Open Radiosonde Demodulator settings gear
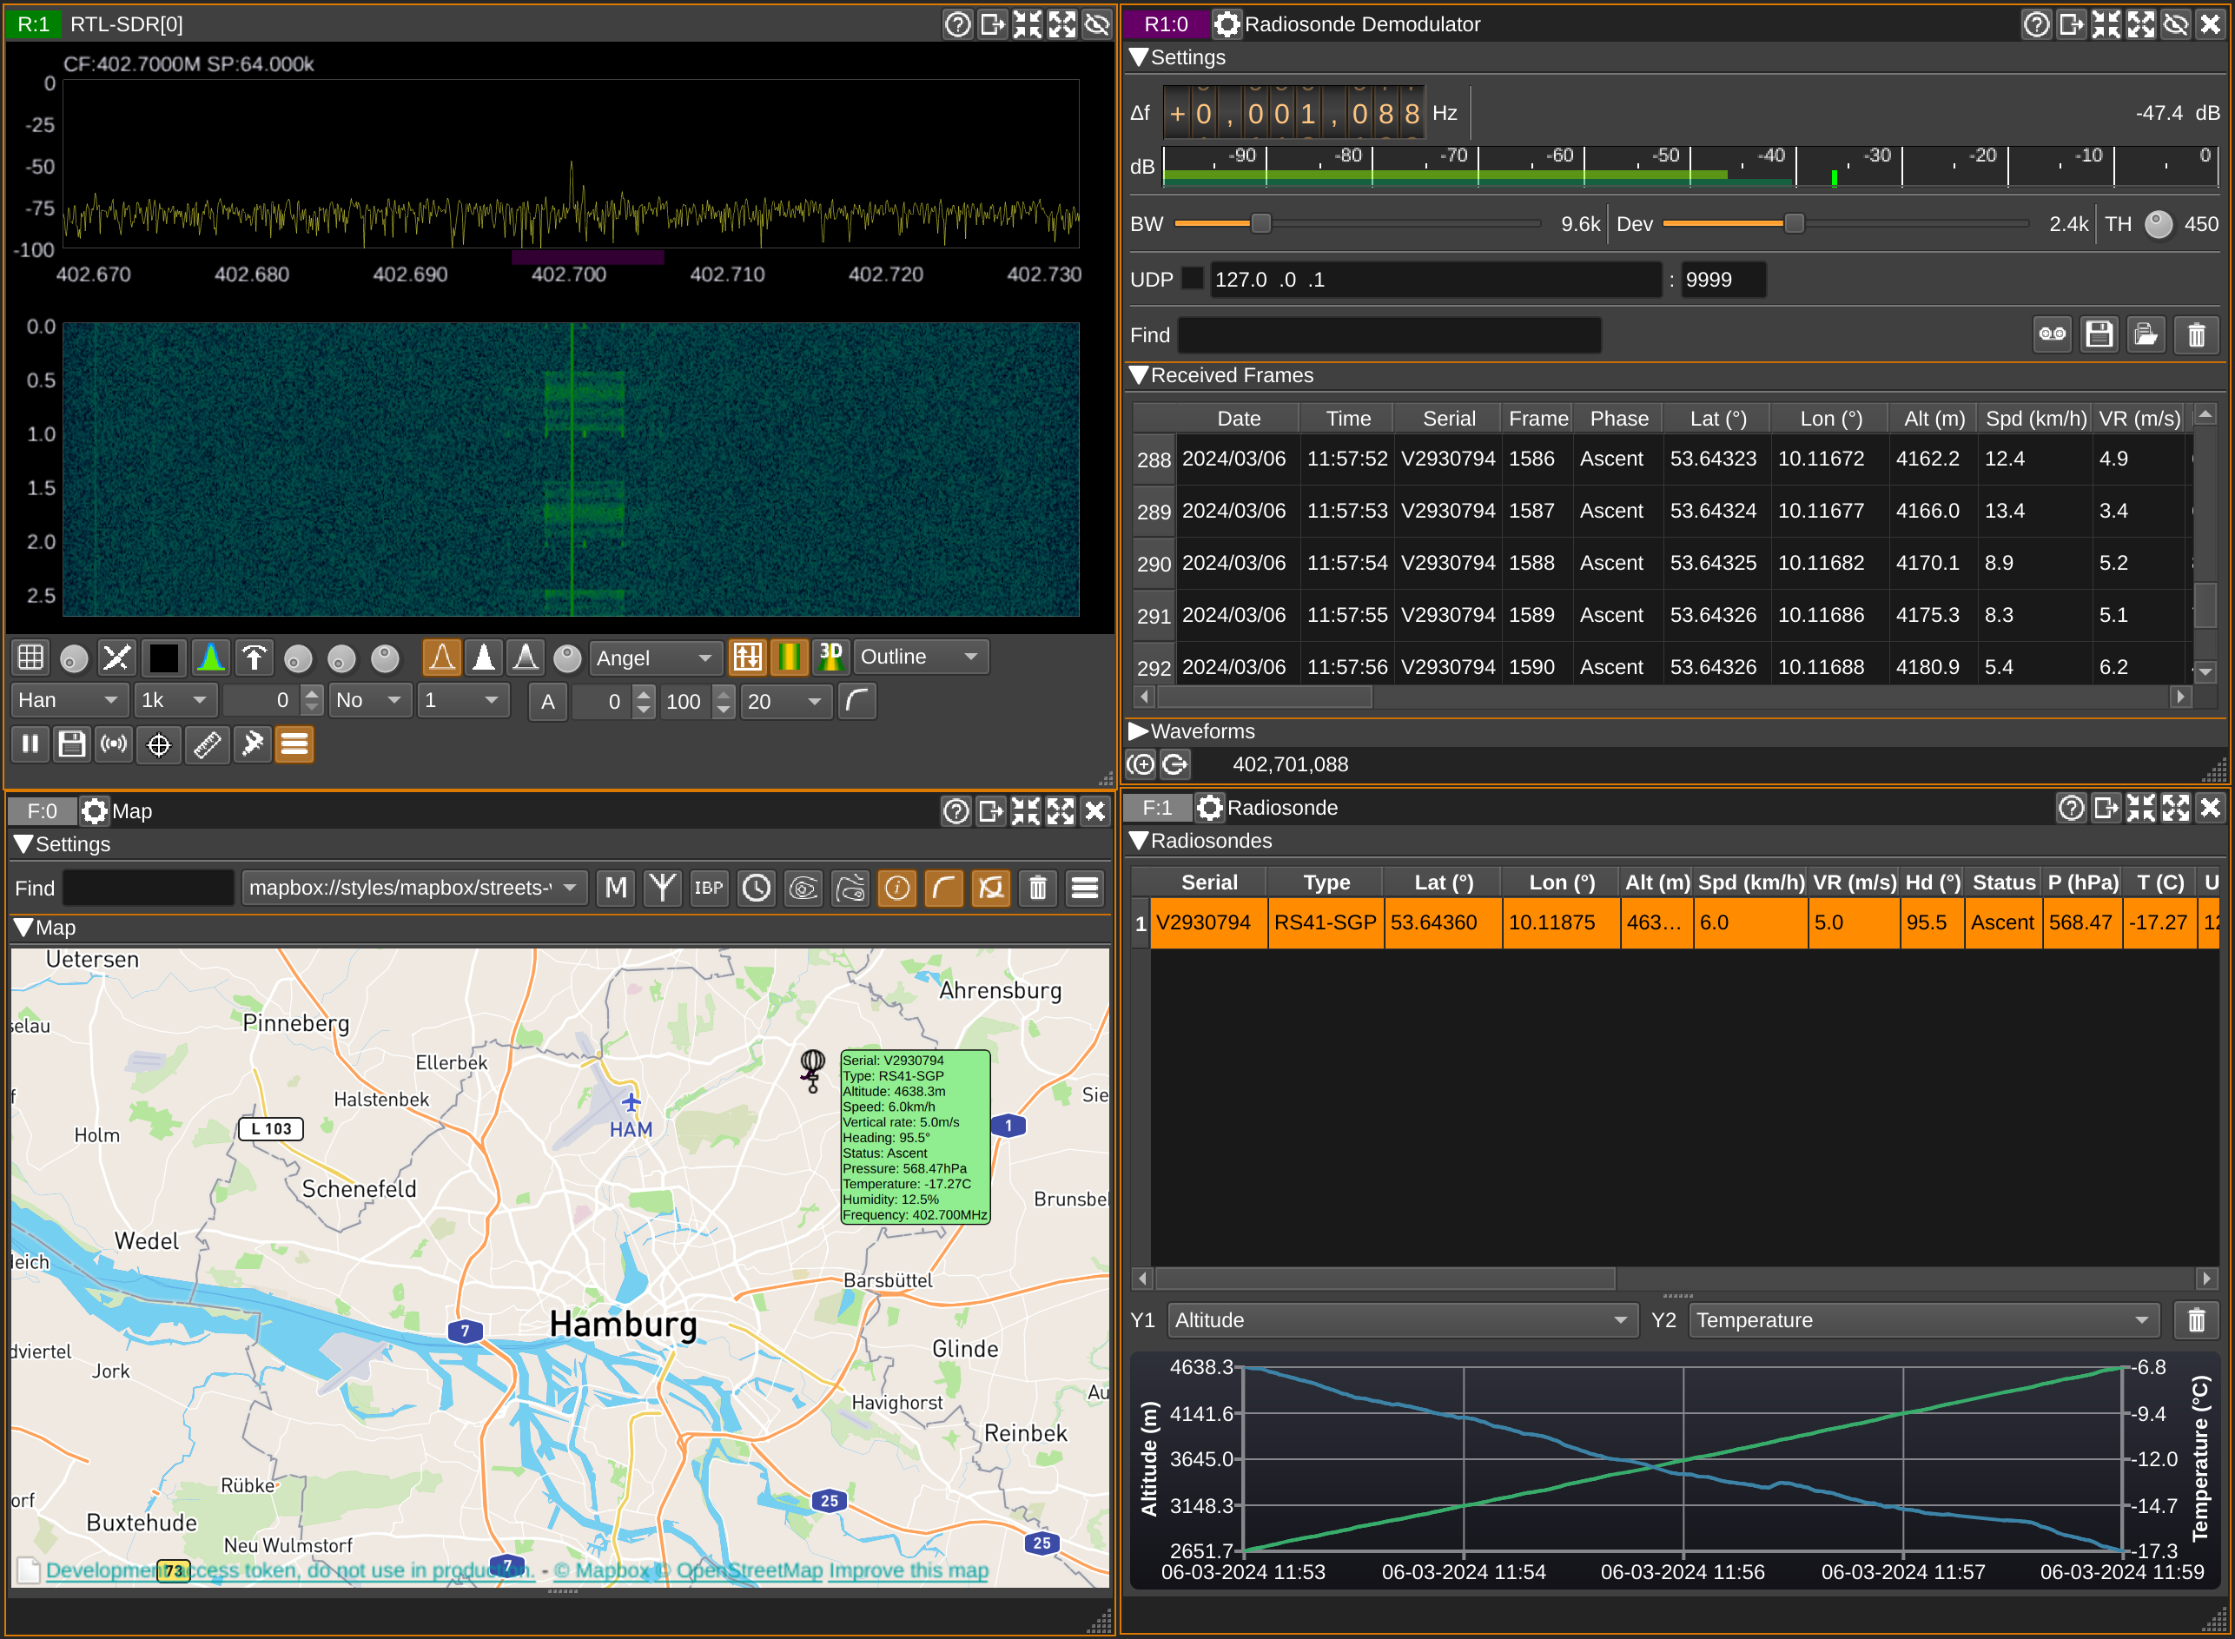Image resolution: width=2235 pixels, height=1639 pixels. pyautogui.click(x=1227, y=23)
